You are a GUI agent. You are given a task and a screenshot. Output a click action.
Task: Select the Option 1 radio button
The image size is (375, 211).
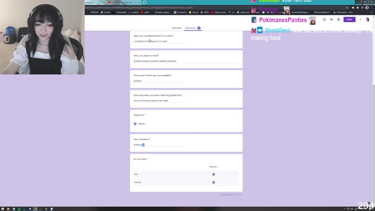tap(135, 124)
